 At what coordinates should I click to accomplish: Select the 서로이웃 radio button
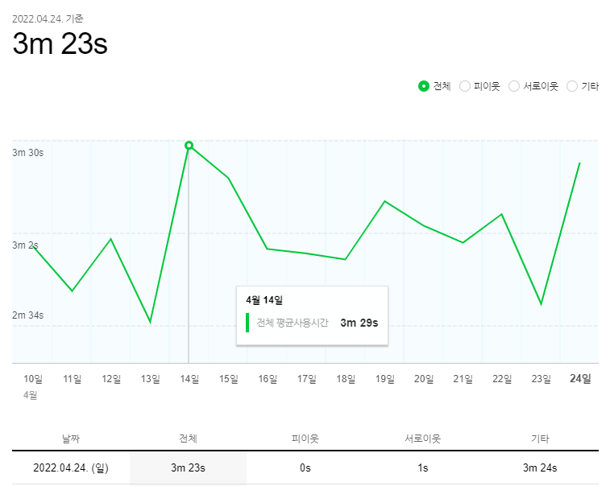pyautogui.click(x=514, y=86)
